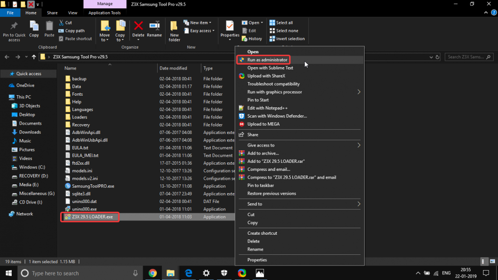Viewport: 498px width, 280px height.
Task: Select Run as administrator
Action: pos(267,60)
